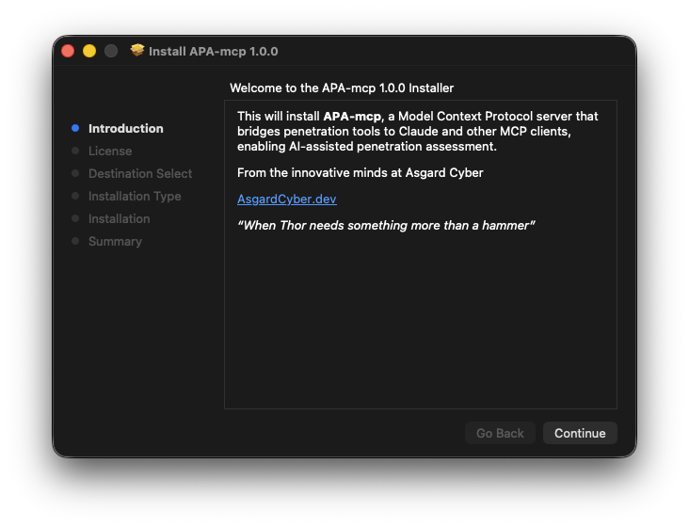Screen dimensions: 689x527
Task: Click the grayed-out zoom window button
Action: click(111, 51)
